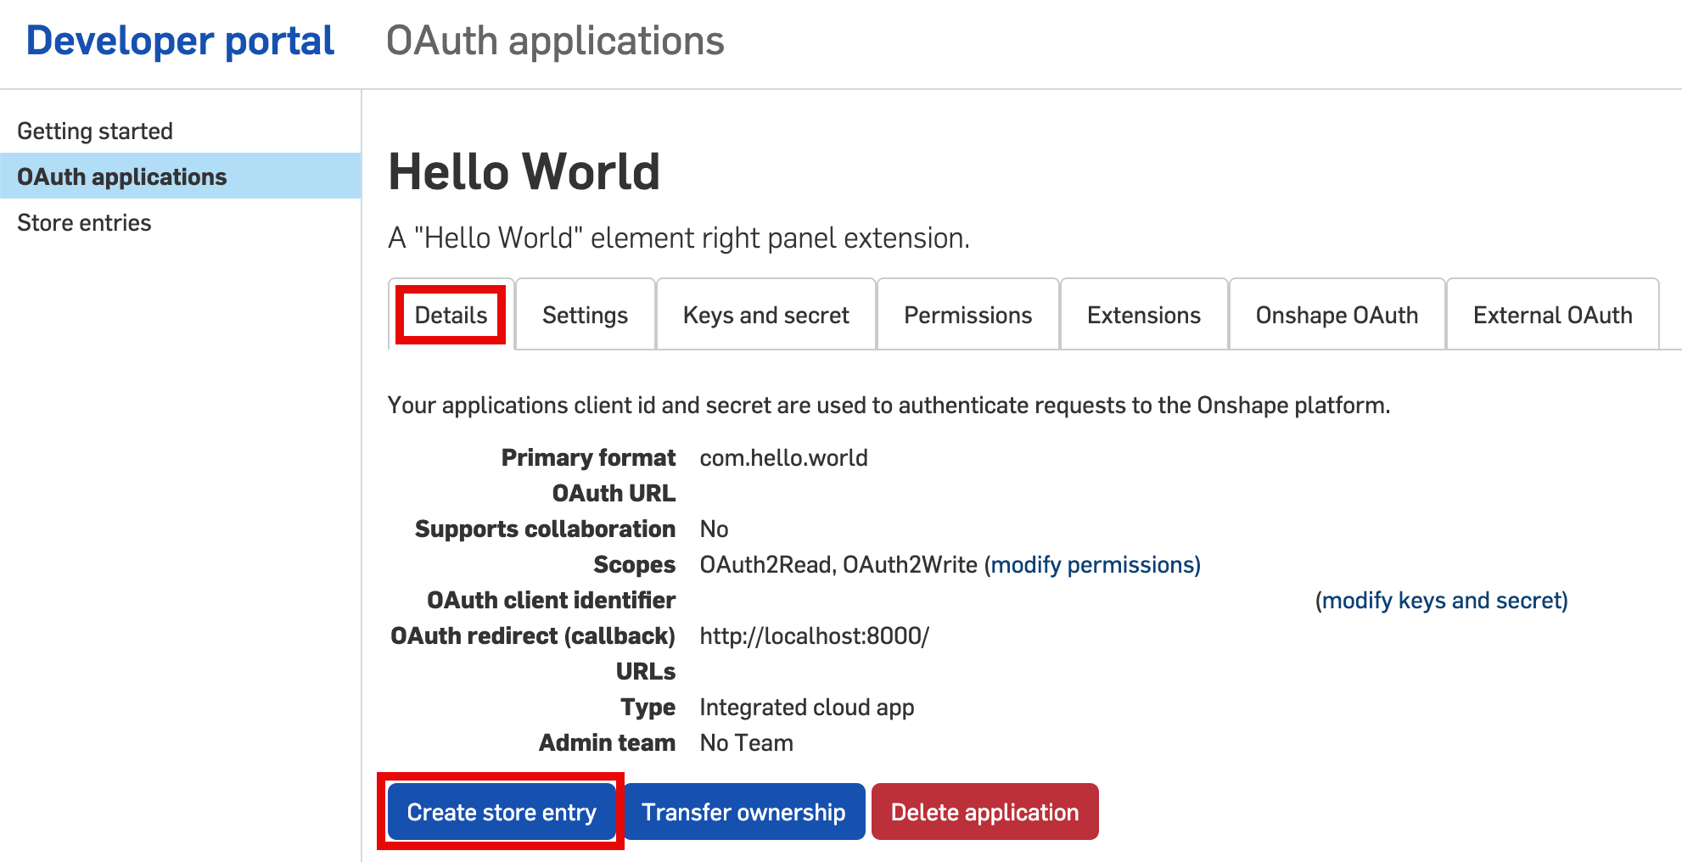This screenshot has width=1682, height=862.
Task: Select the Permissions tab
Action: (x=967, y=315)
